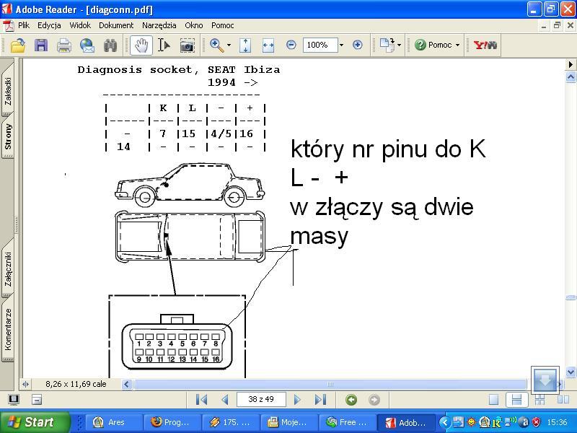Open the Załączniki side tab
The height and width of the screenshot is (433, 577).
point(8,268)
